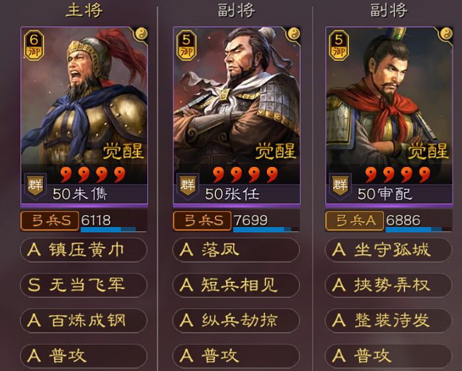Select the 弓兵A troop tag under 审配
The image size is (462, 371).
(x=355, y=220)
